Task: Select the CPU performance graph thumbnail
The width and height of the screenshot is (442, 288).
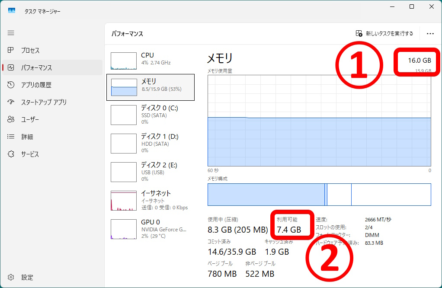Action: coord(124,61)
